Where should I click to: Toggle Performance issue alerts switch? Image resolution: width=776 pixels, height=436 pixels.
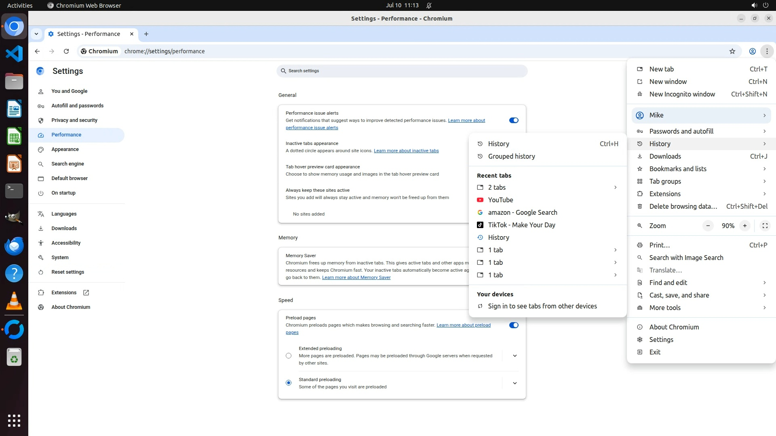[x=513, y=120]
